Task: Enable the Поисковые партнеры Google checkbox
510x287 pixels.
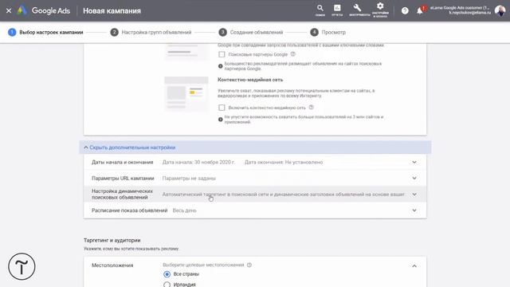Action: pyautogui.click(x=222, y=54)
